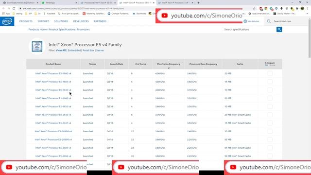Screen dimensions: 311x175
Task: Tick Compare checkbox for Xeon E5-2643 v4
Action: click(270, 115)
